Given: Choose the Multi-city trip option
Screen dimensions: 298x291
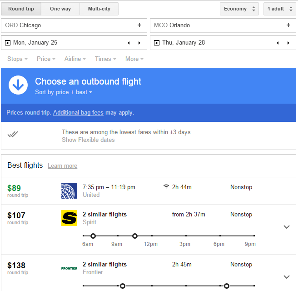Looking at the screenshot, I should [99, 9].
